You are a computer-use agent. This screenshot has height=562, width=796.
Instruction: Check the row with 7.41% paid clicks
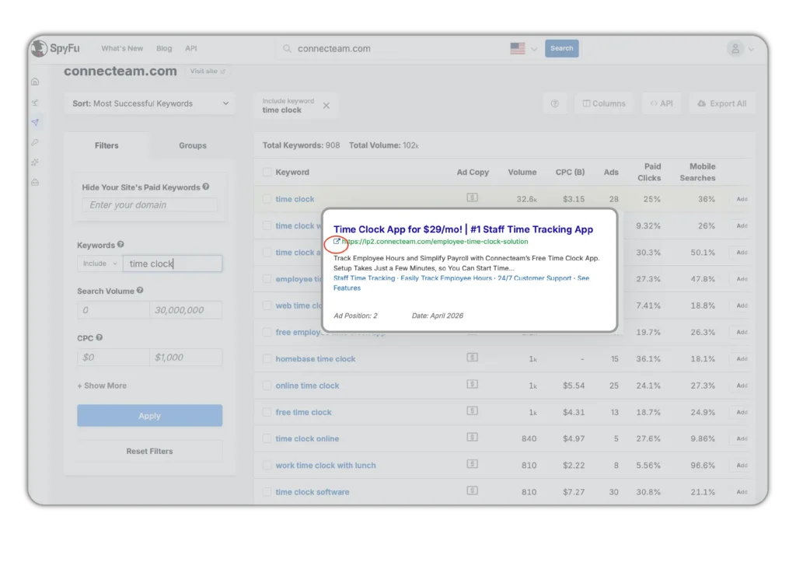point(267,305)
